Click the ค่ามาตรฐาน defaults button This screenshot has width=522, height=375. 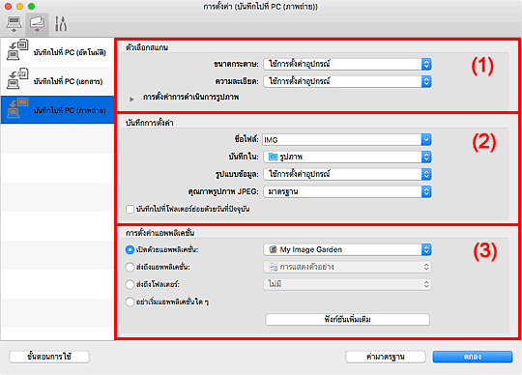[x=386, y=357]
